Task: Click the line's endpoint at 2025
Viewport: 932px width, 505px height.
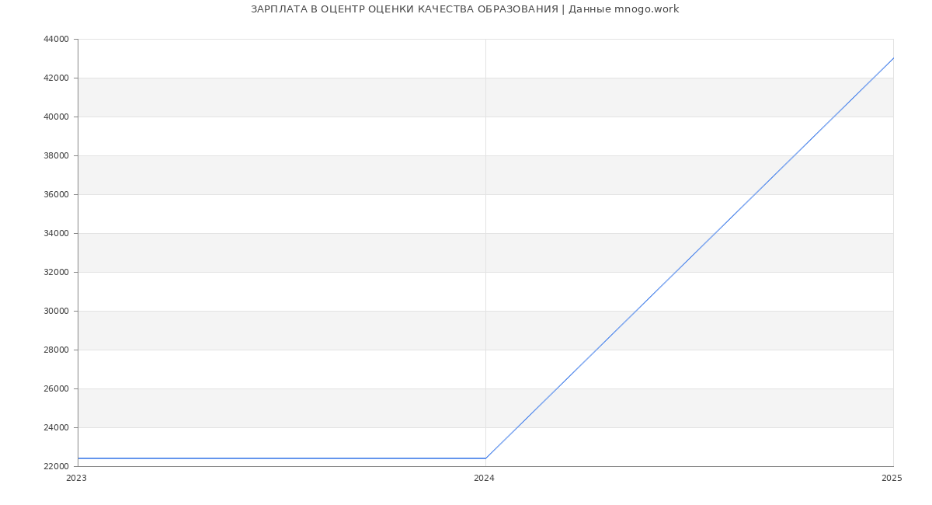Action: [x=893, y=58]
